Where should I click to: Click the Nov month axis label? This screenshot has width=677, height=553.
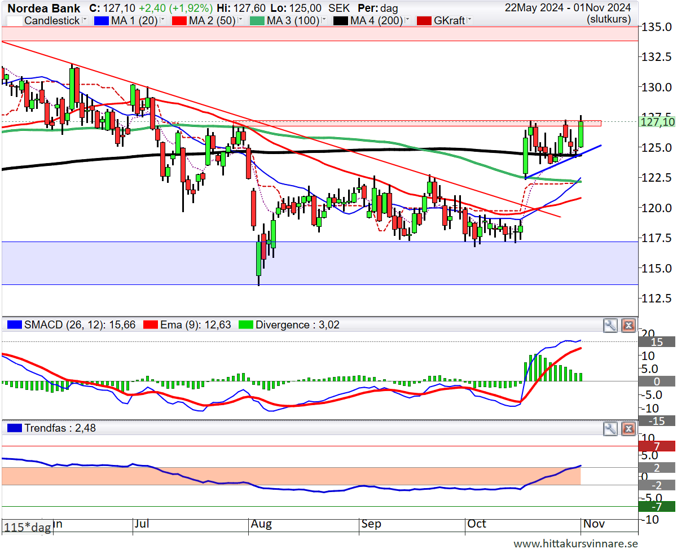tap(594, 524)
